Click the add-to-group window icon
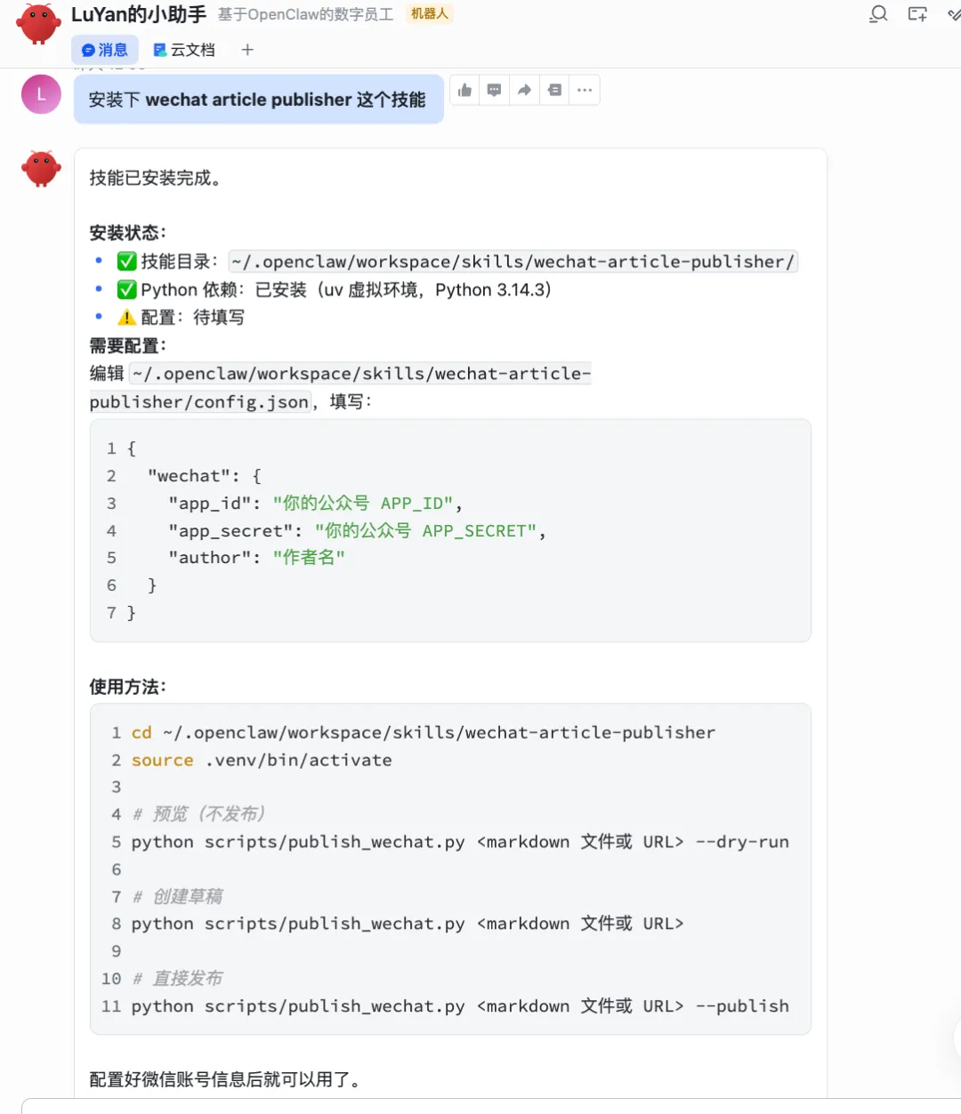 [917, 14]
